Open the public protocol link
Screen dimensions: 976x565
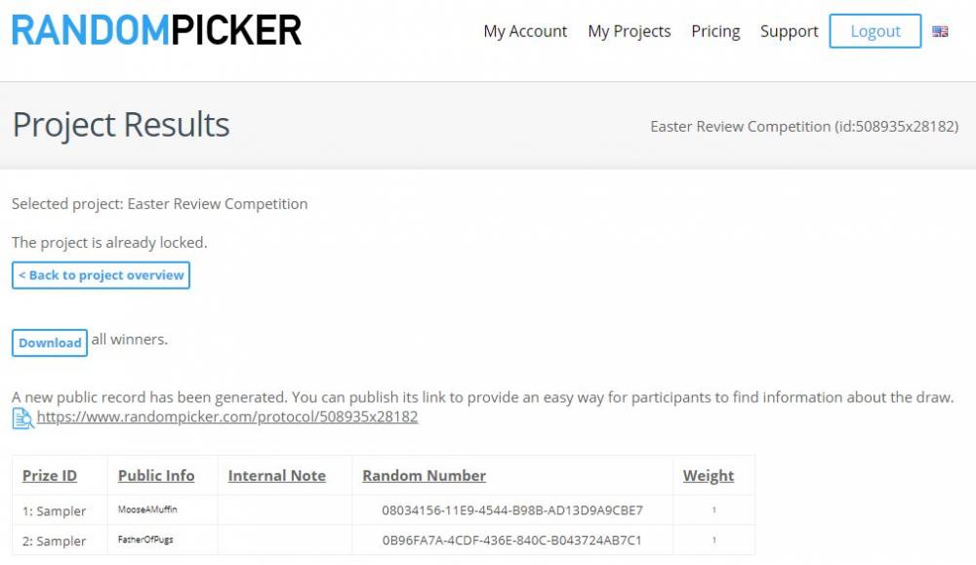[x=227, y=417]
